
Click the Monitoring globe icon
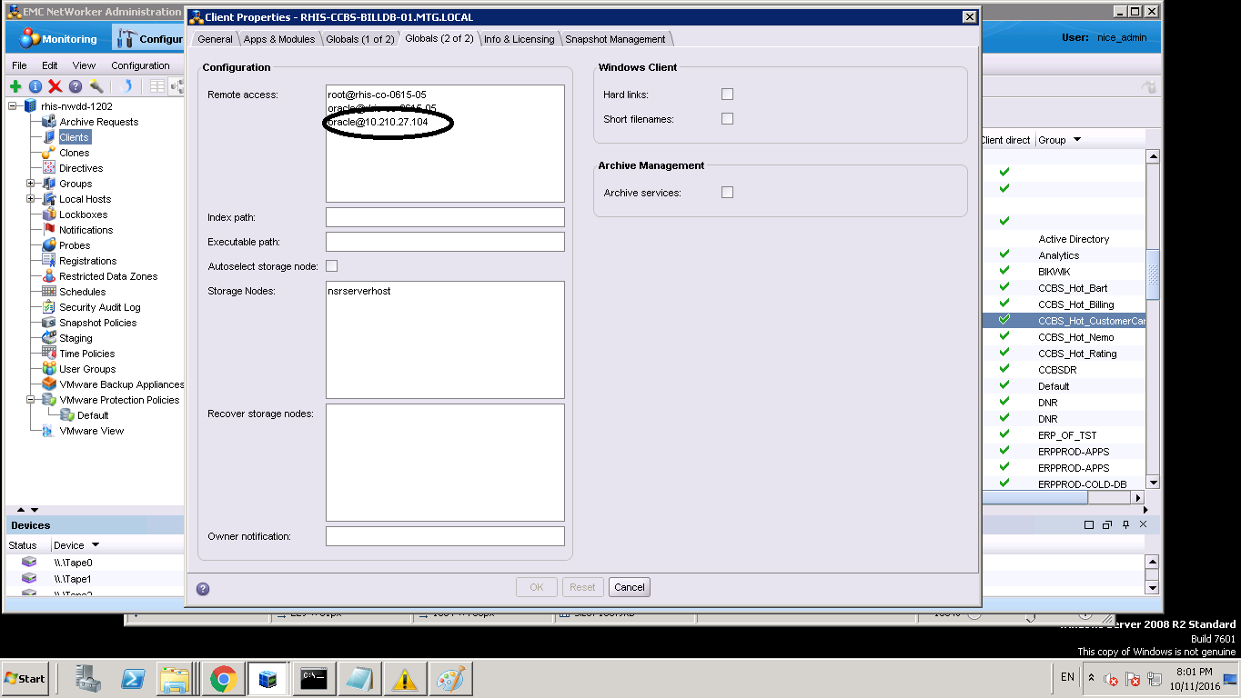30,38
